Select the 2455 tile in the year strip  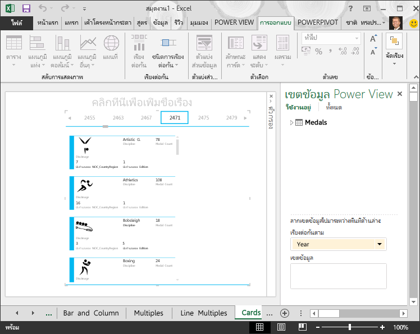pyautogui.click(x=89, y=117)
